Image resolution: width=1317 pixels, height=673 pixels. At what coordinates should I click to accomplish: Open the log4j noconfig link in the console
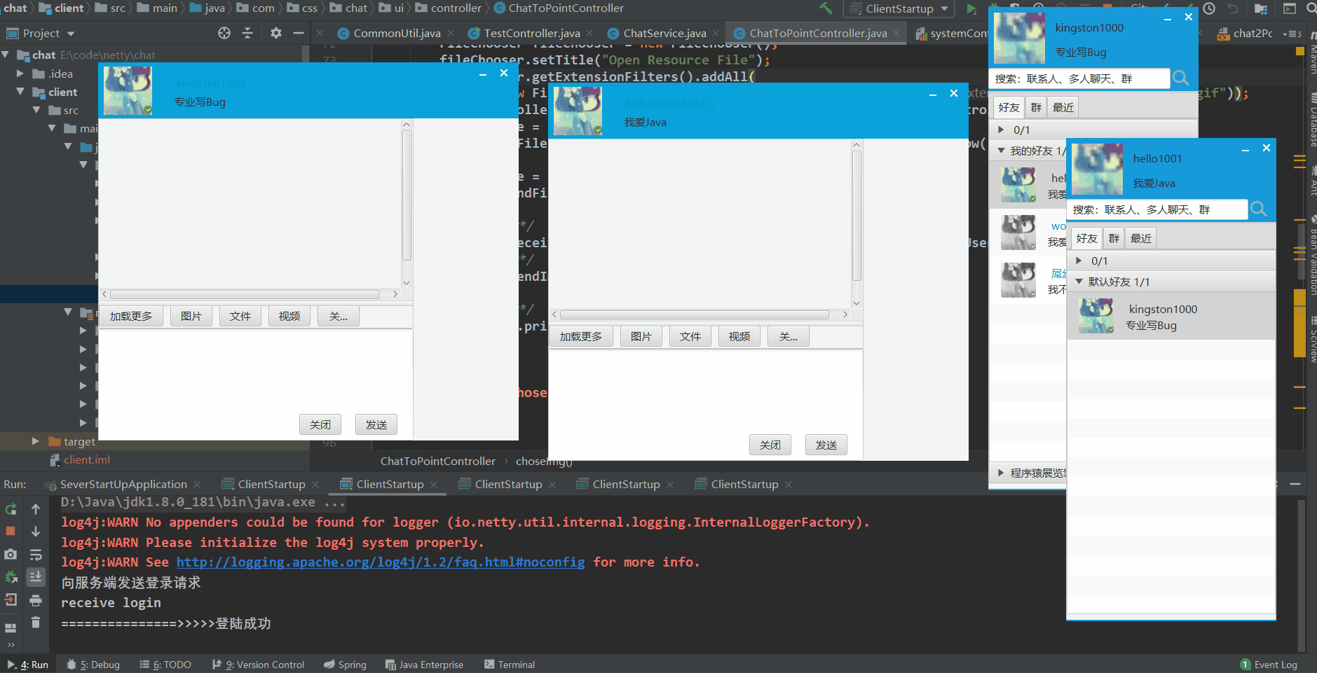[381, 562]
